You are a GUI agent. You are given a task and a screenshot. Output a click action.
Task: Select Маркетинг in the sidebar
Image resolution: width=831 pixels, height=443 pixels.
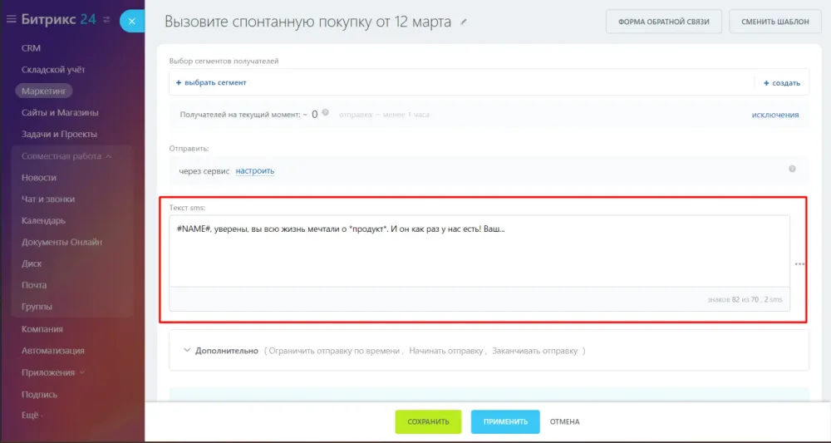(44, 91)
